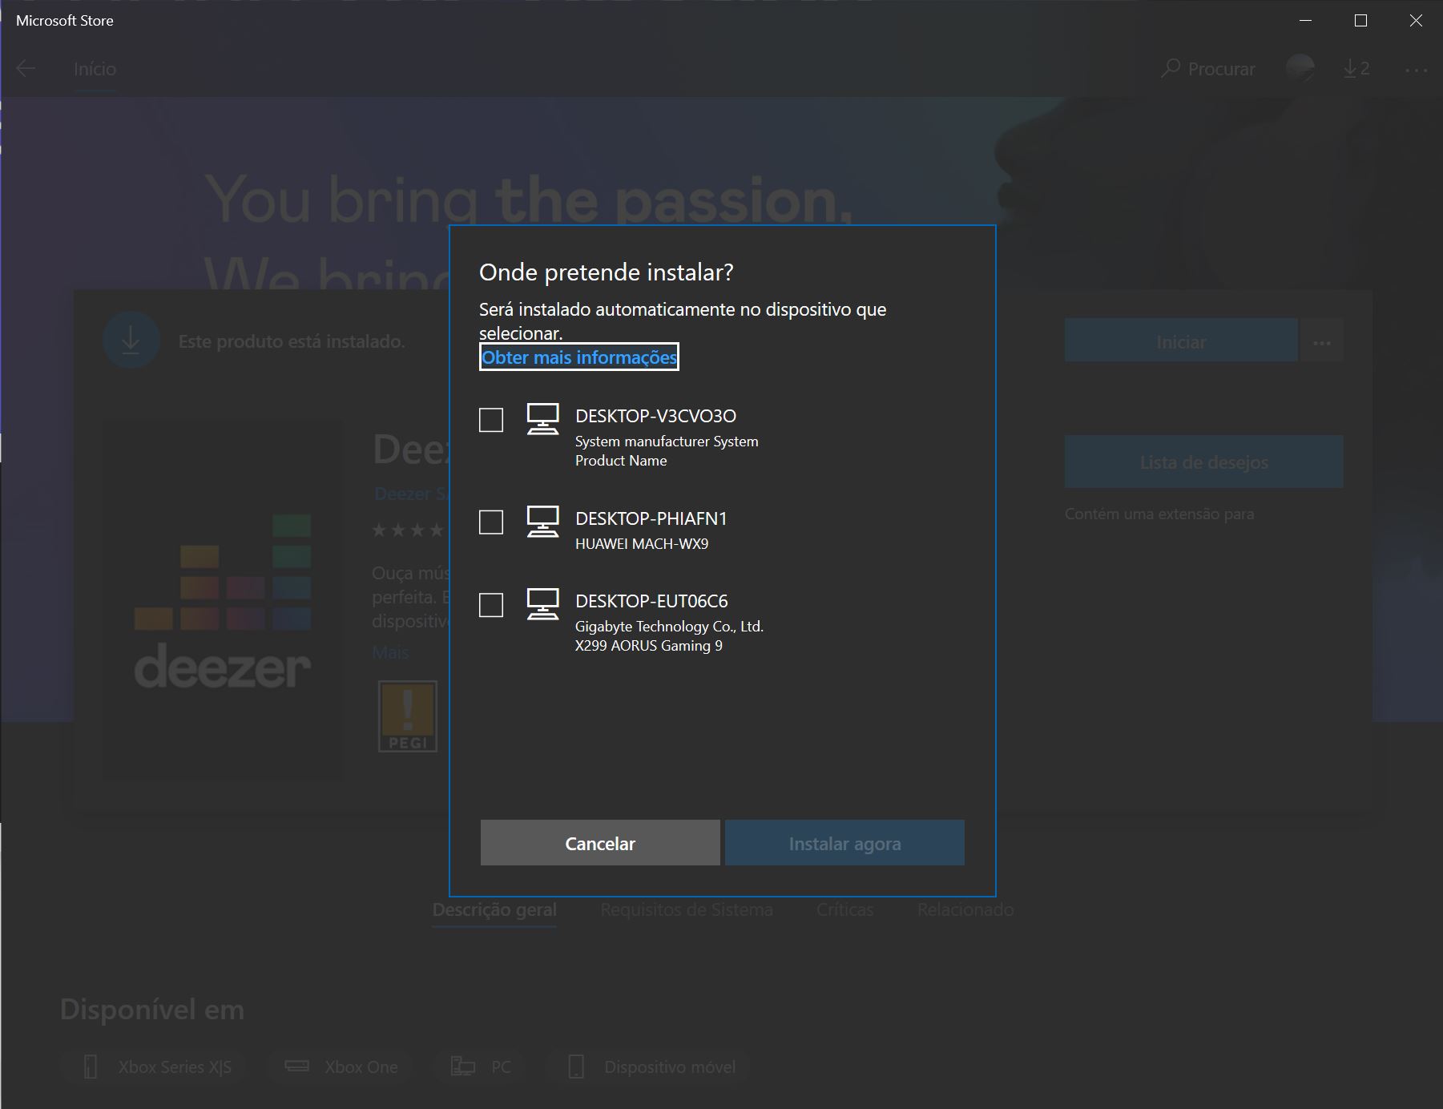Open more options beside Iniciar
This screenshot has width=1443, height=1109.
tap(1322, 341)
